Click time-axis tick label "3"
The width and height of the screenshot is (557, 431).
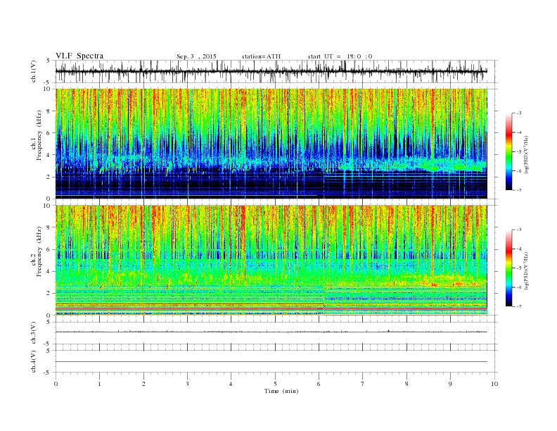[x=187, y=384]
